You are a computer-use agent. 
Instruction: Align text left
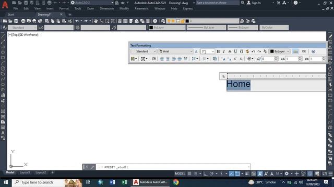tap(162, 59)
